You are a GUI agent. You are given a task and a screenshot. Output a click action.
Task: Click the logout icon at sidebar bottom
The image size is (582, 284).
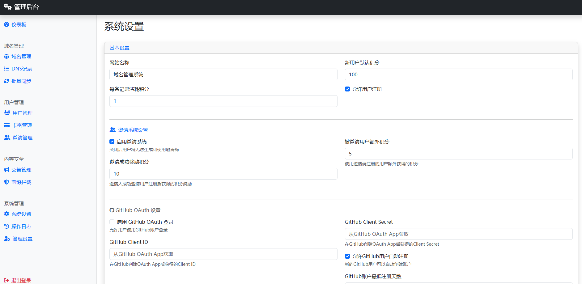(6, 280)
